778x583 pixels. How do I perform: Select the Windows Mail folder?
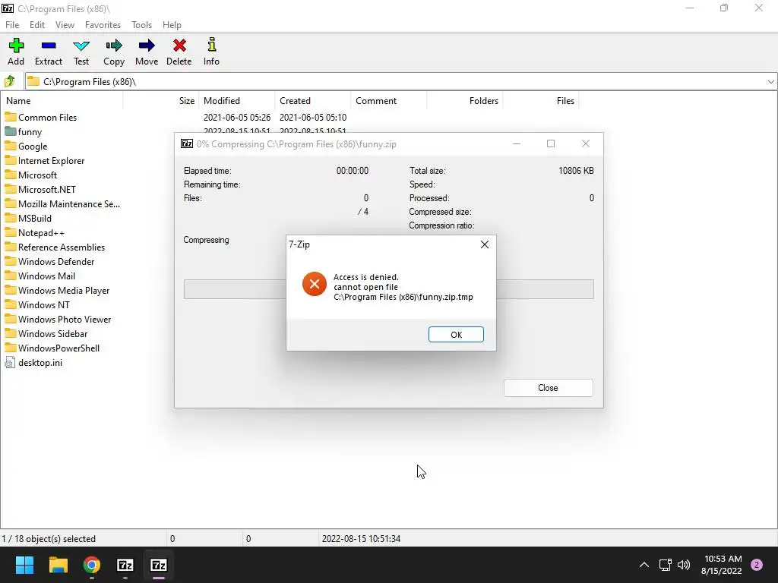click(46, 276)
